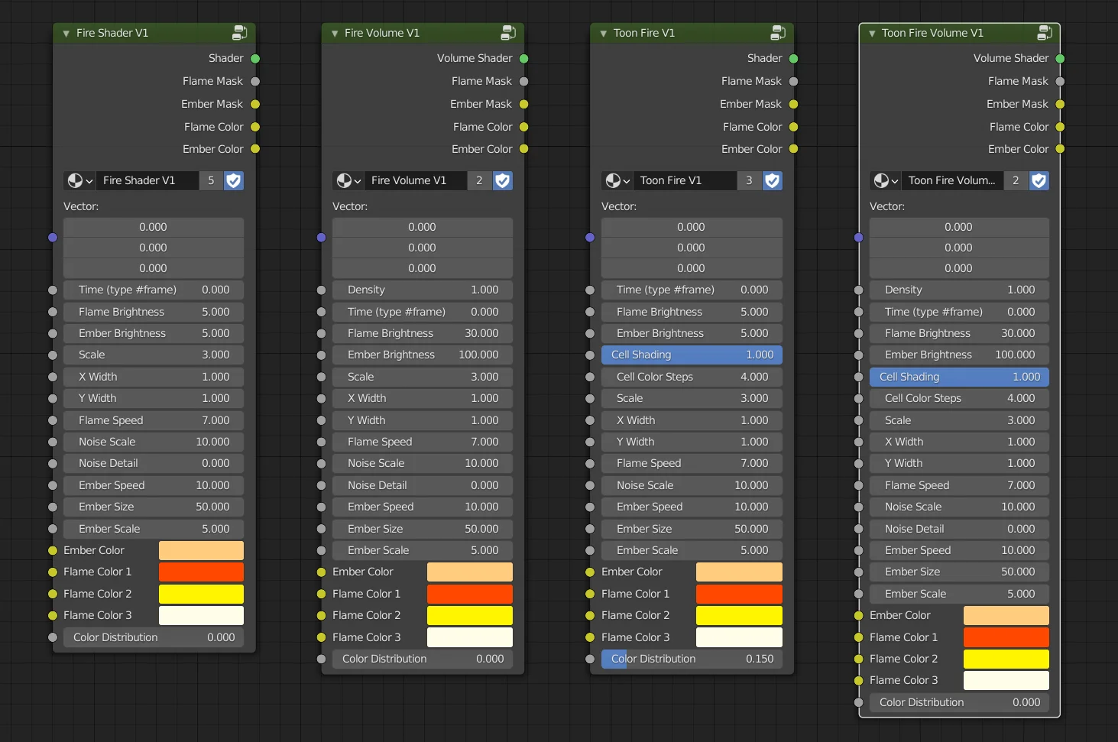Toggle fake user shield on Fire Volume V1
The image size is (1118, 742).
(503, 180)
